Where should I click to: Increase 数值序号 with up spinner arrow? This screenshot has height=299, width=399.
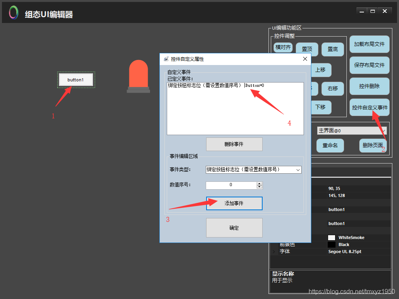click(259, 183)
